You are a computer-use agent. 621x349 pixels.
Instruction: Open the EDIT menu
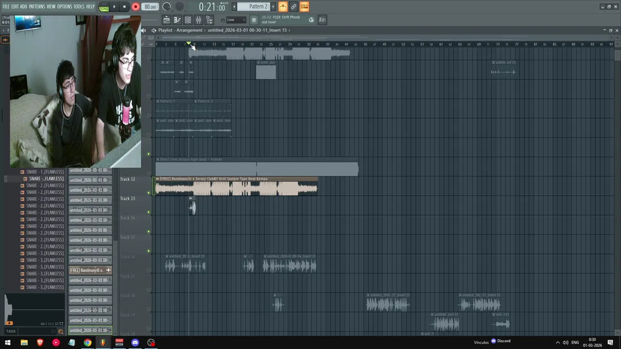(15, 6)
